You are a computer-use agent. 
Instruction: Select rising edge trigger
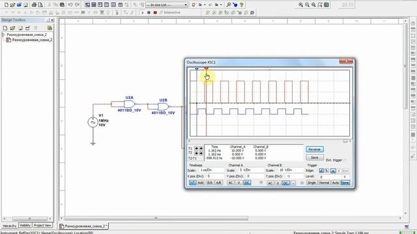point(321,171)
